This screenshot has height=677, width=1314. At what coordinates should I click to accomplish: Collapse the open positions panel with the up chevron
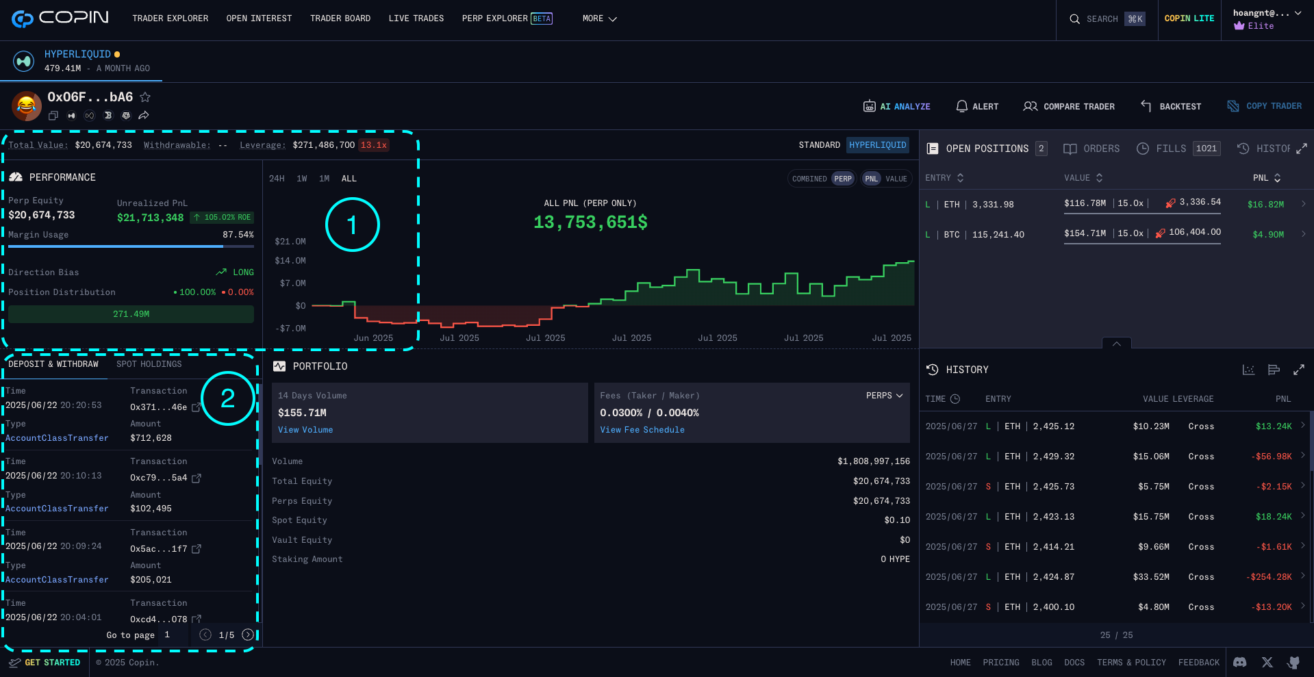point(1117,344)
